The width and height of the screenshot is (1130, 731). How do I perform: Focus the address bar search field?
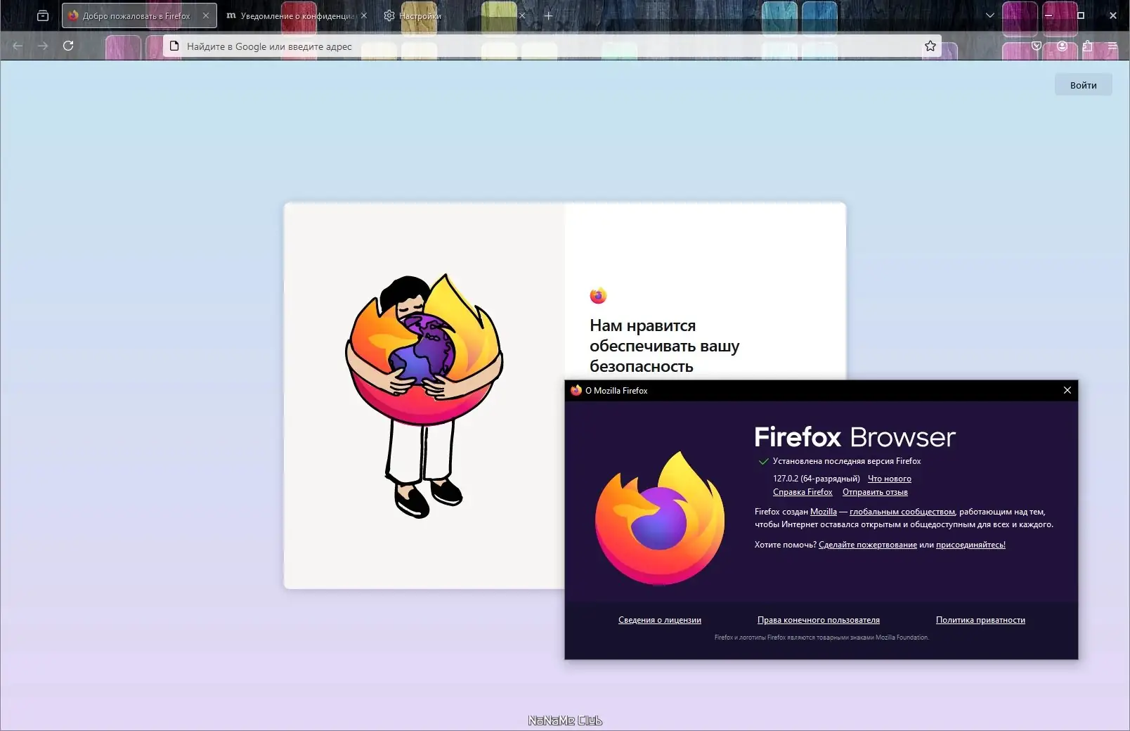tap(552, 46)
